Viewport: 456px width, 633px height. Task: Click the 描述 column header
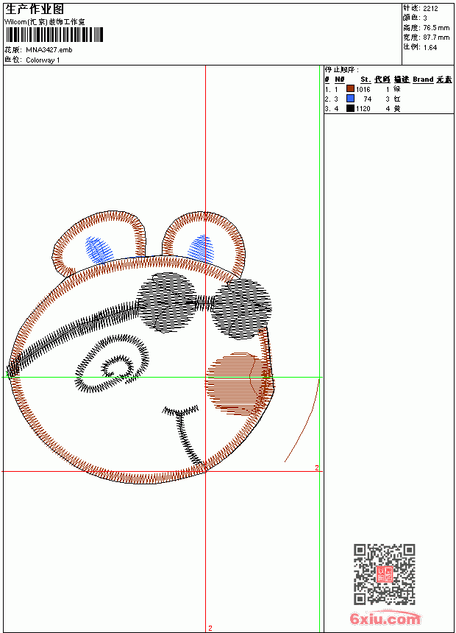tap(402, 79)
